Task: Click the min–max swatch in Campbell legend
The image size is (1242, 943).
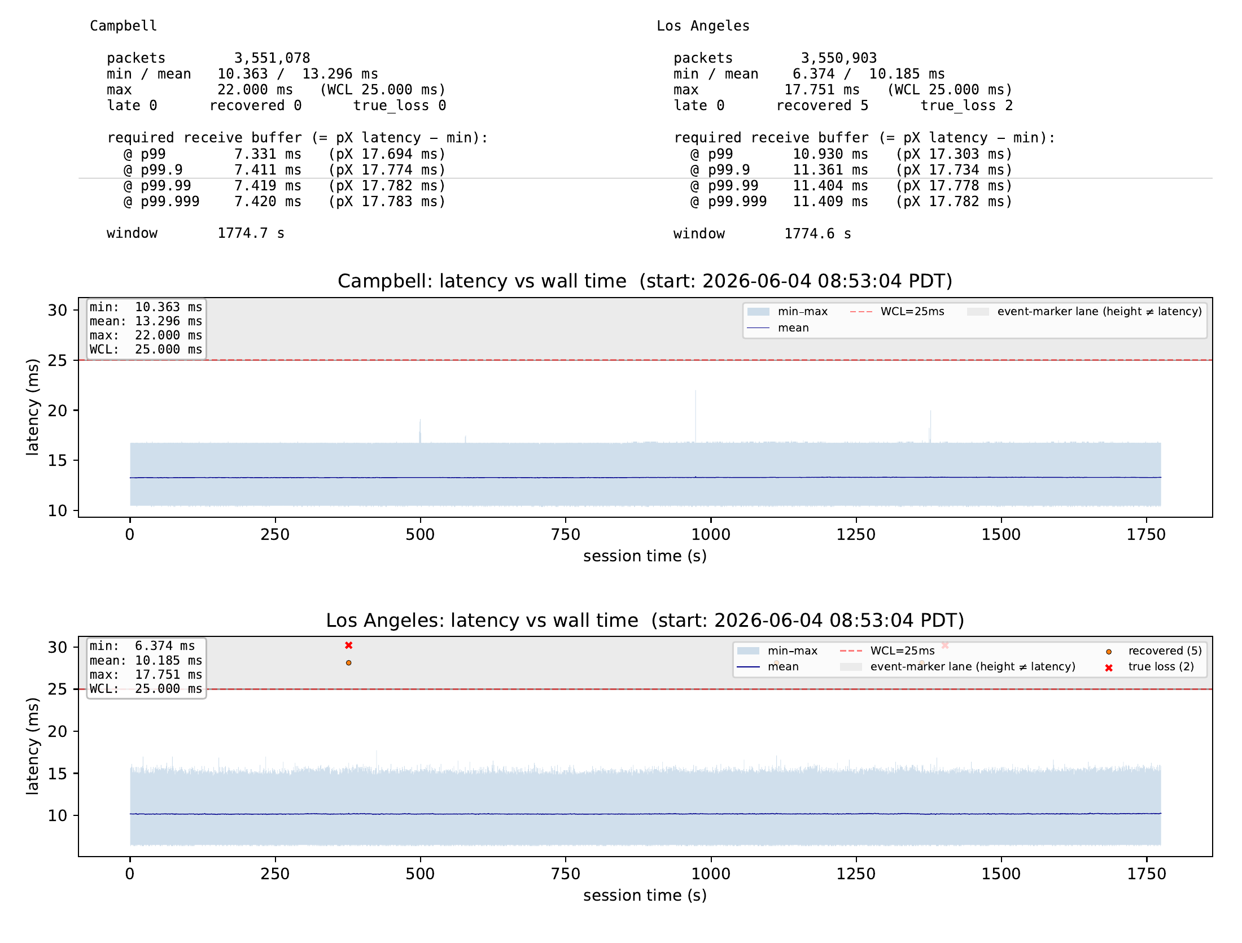Action: point(758,312)
